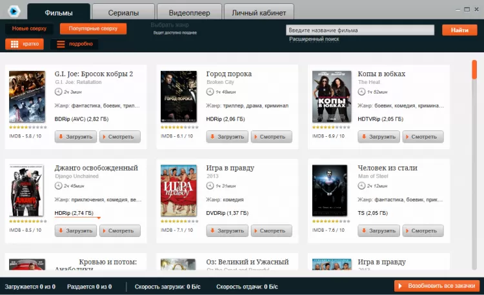Click IMDB - 8.5 / 10 rating text
Viewport: 484px width, 295px height.
(x=25, y=230)
